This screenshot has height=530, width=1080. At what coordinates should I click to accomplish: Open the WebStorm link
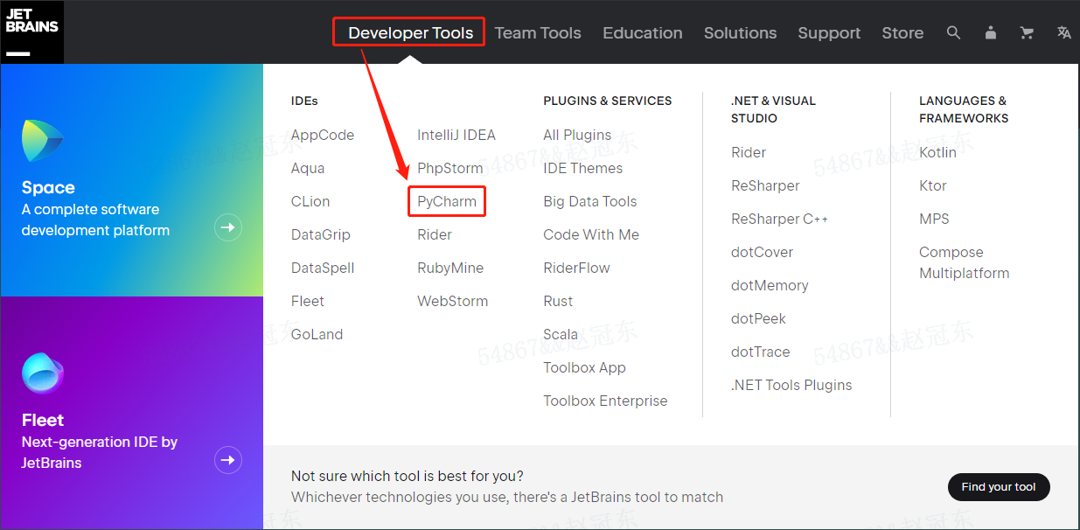click(x=453, y=301)
